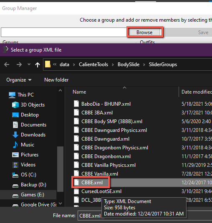This screenshot has height=223, width=212.
Task: Click file icon of CursedLootSE.xml
Action: (76, 191)
